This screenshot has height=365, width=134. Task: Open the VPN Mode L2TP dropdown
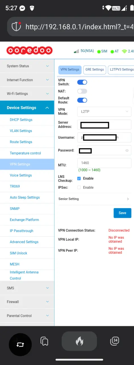coord(104,111)
